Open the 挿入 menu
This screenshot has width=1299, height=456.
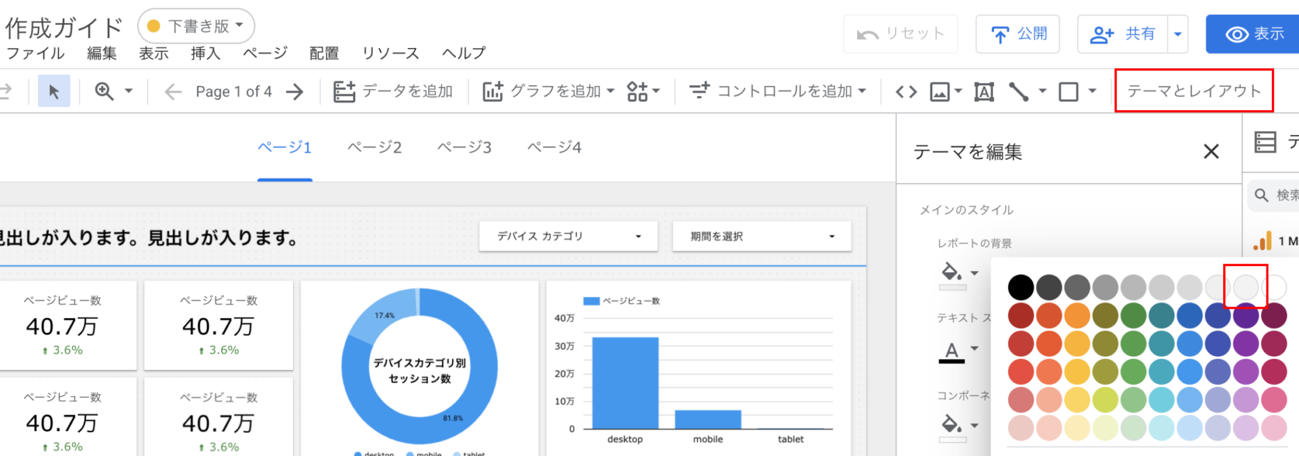pos(205,53)
